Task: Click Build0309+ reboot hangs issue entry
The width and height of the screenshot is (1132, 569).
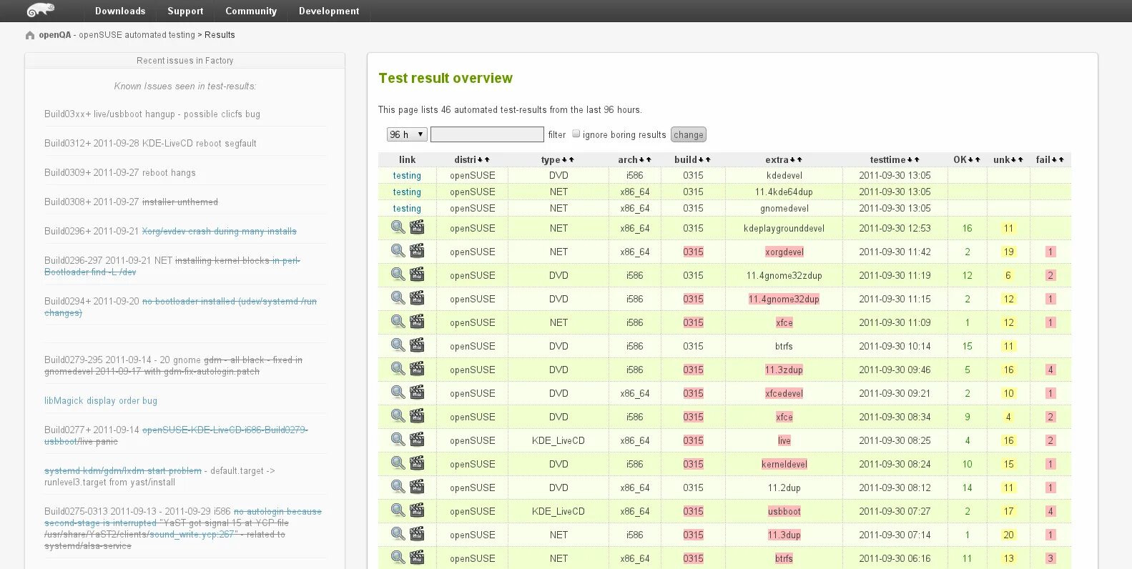Action: pyautogui.click(x=120, y=172)
